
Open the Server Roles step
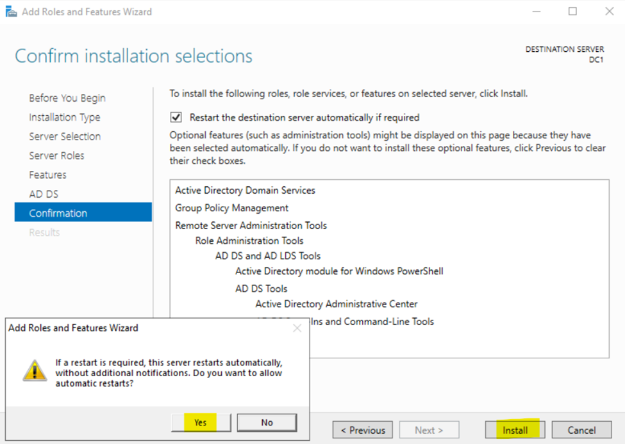pos(56,155)
